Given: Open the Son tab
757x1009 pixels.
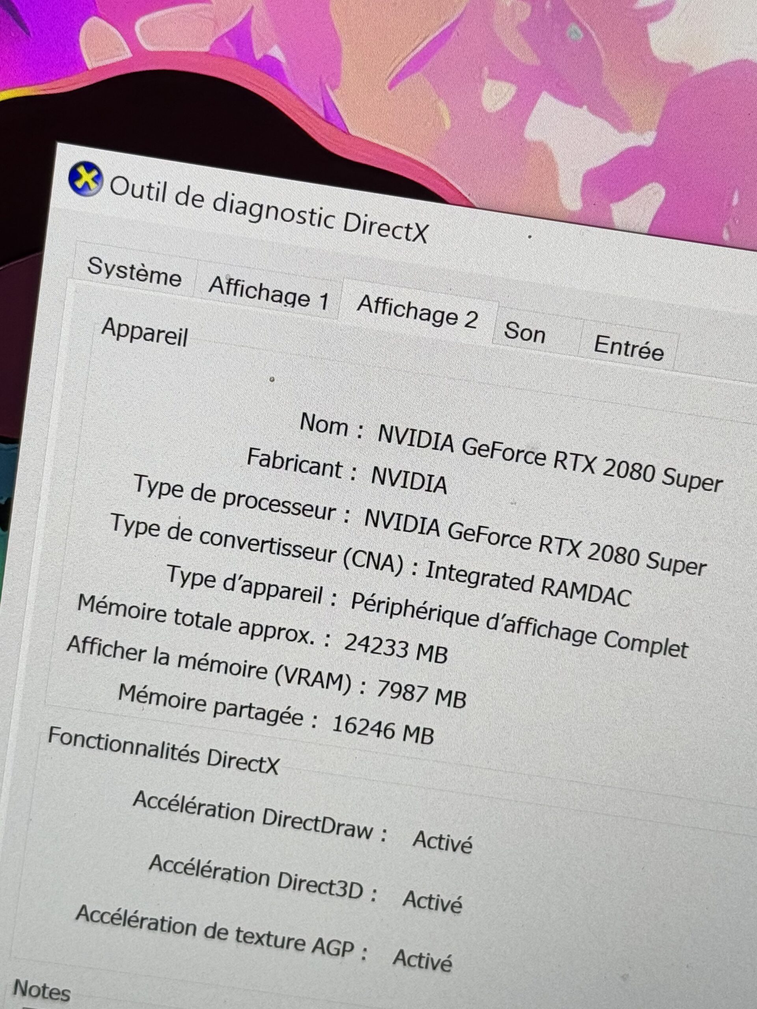Looking at the screenshot, I should tap(525, 332).
